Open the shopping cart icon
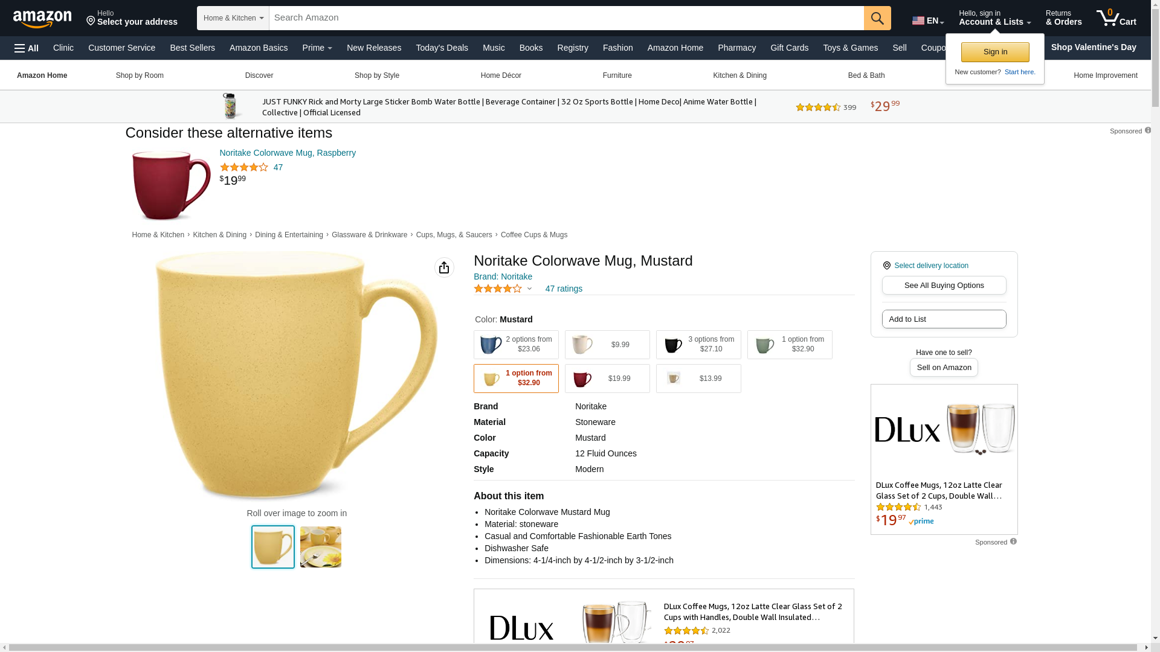The image size is (1160, 652). 1116,18
